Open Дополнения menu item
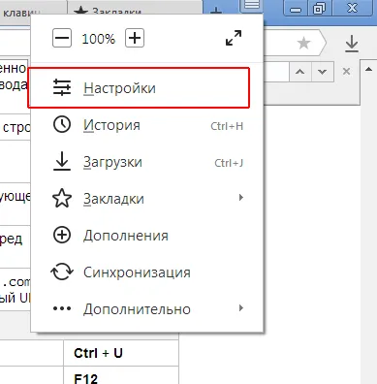The width and height of the screenshot is (377, 384). point(147,236)
